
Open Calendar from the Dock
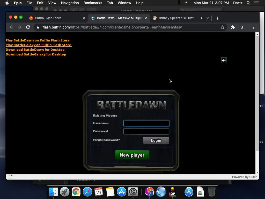click(99, 192)
